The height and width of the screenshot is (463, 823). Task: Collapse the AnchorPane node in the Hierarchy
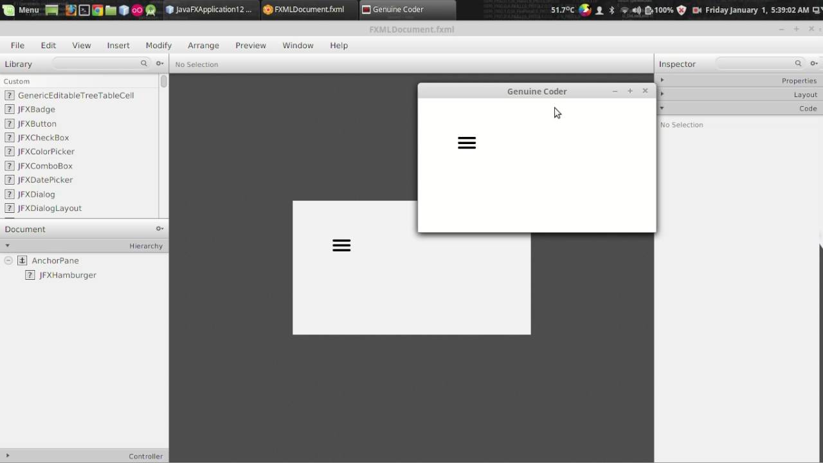click(x=8, y=260)
